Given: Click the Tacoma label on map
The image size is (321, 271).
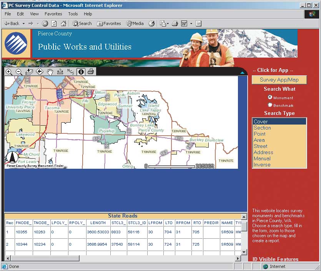Looking at the screenshot, I should pos(52,108).
